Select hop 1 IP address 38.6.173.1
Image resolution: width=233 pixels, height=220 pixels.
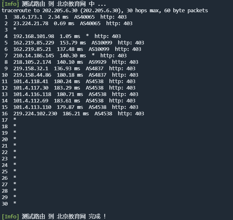point(28,17)
